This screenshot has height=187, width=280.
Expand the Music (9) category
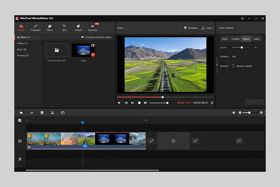(22, 49)
